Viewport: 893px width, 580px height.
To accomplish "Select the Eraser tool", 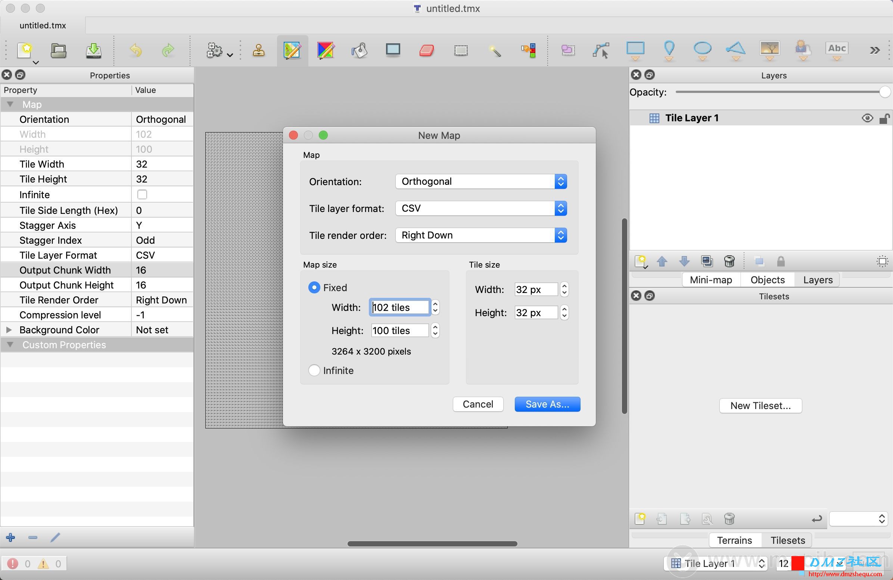I will [427, 50].
